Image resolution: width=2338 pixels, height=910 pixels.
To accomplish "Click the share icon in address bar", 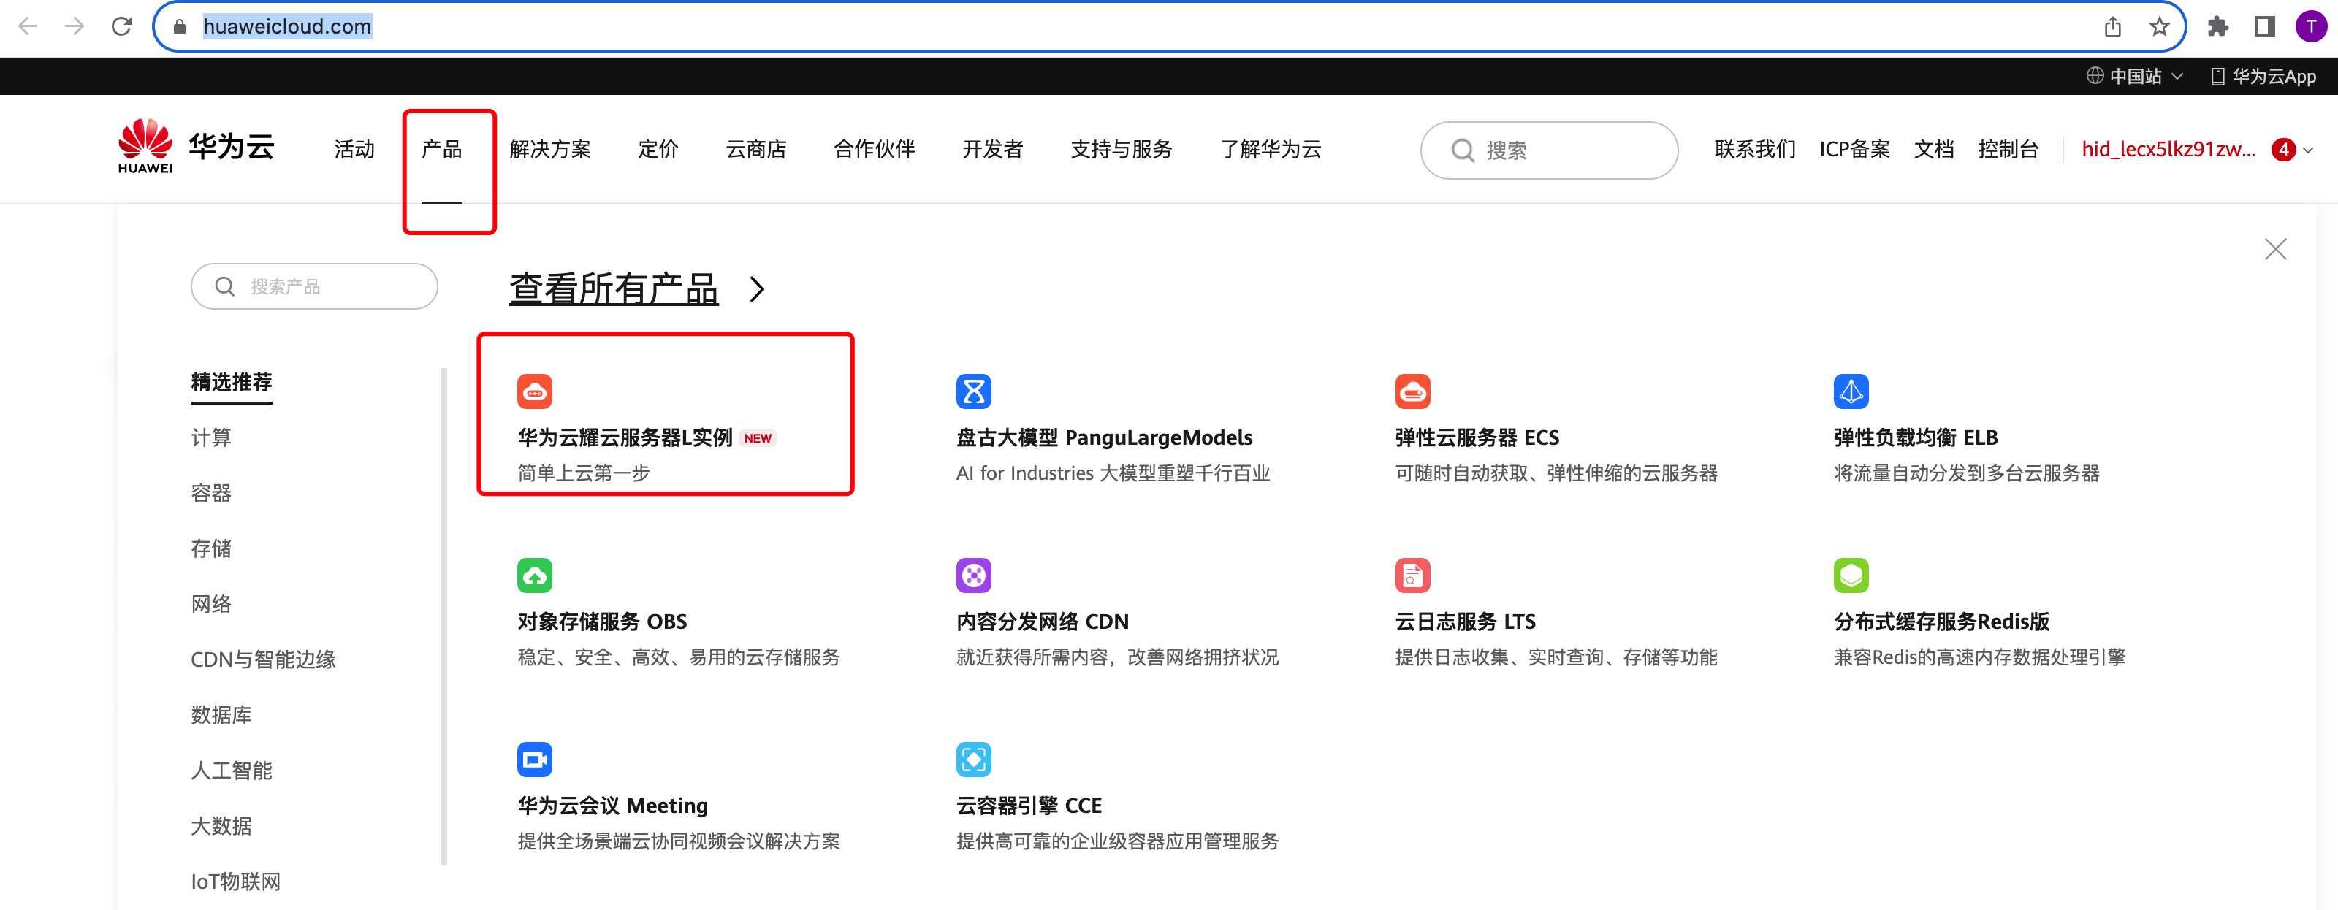I will 2112,26.
